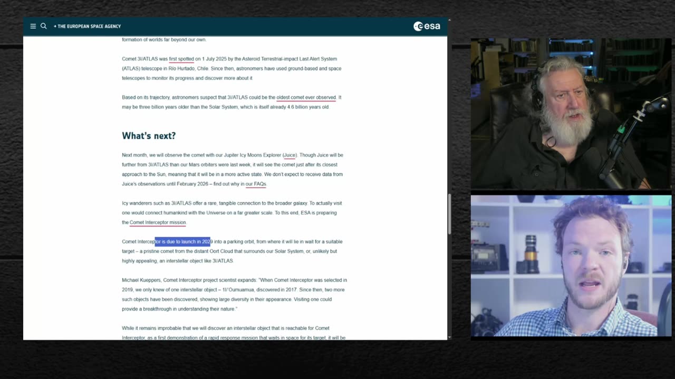Open the 'oldest comet ever observed' link
675x379 pixels.
[306, 97]
